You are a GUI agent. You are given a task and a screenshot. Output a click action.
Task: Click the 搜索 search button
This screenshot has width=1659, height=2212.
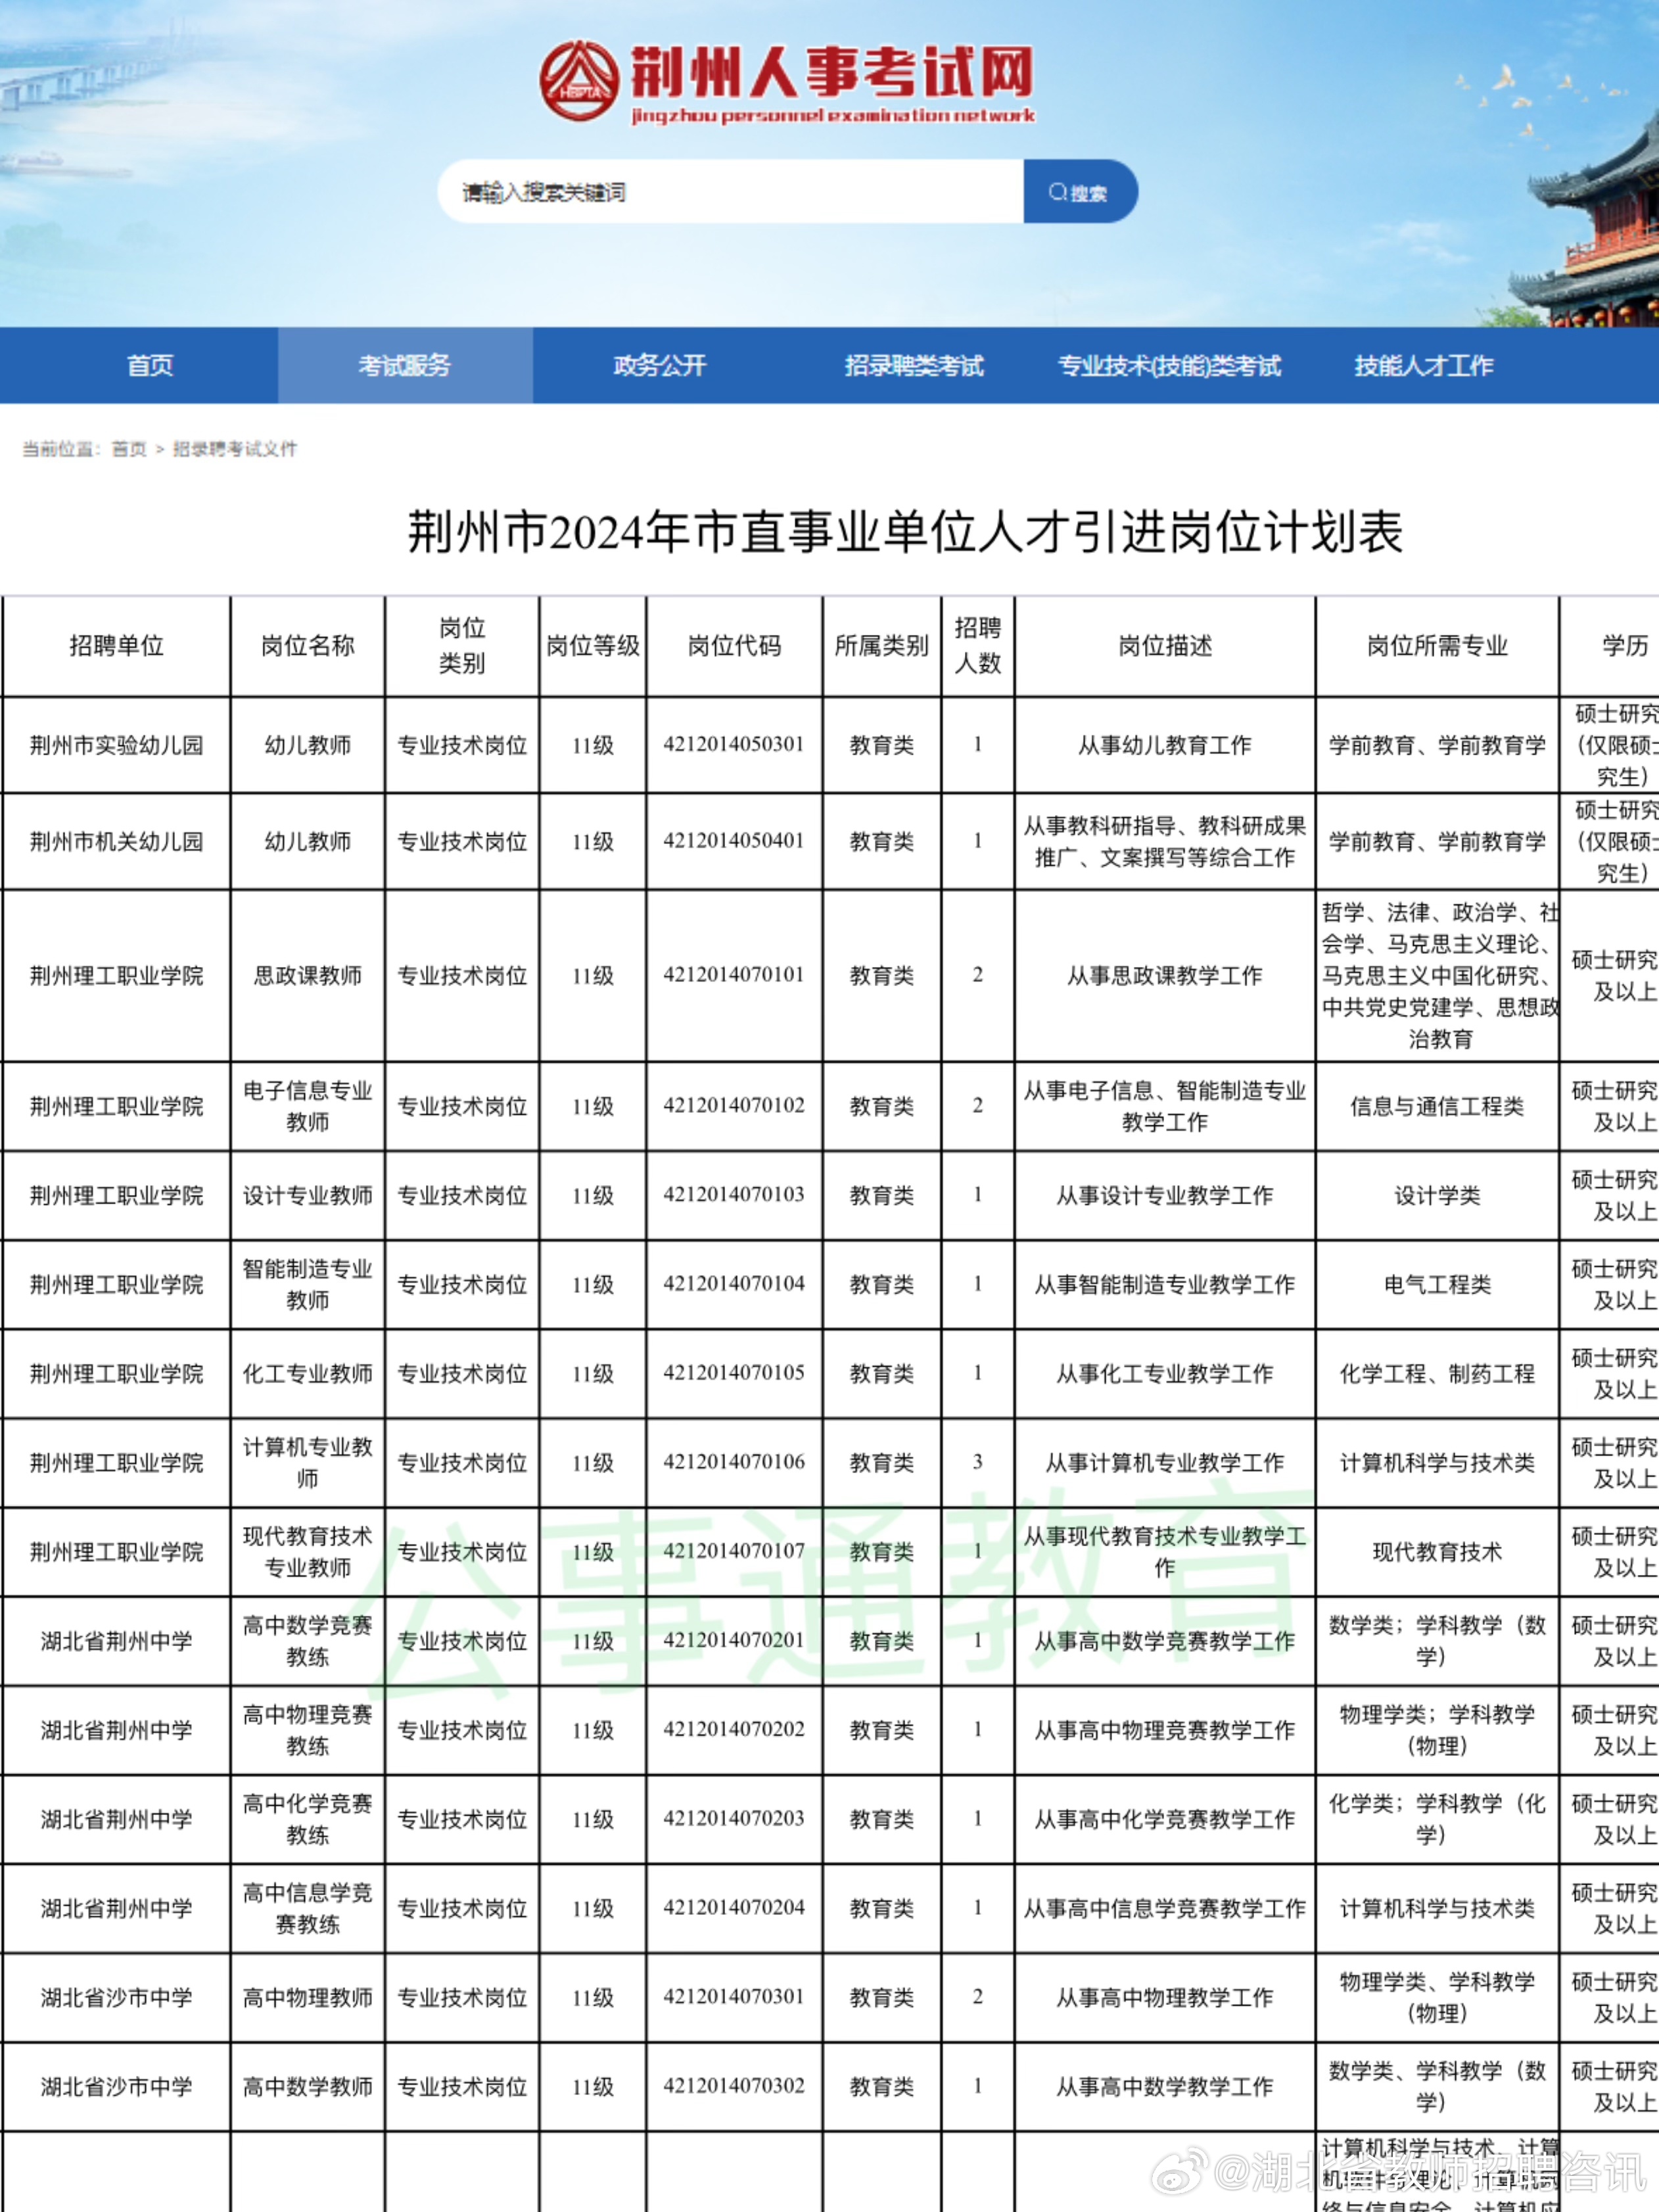(x=1080, y=191)
